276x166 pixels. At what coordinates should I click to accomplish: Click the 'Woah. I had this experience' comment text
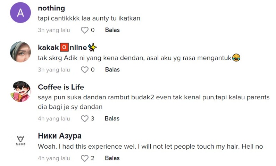(150, 147)
